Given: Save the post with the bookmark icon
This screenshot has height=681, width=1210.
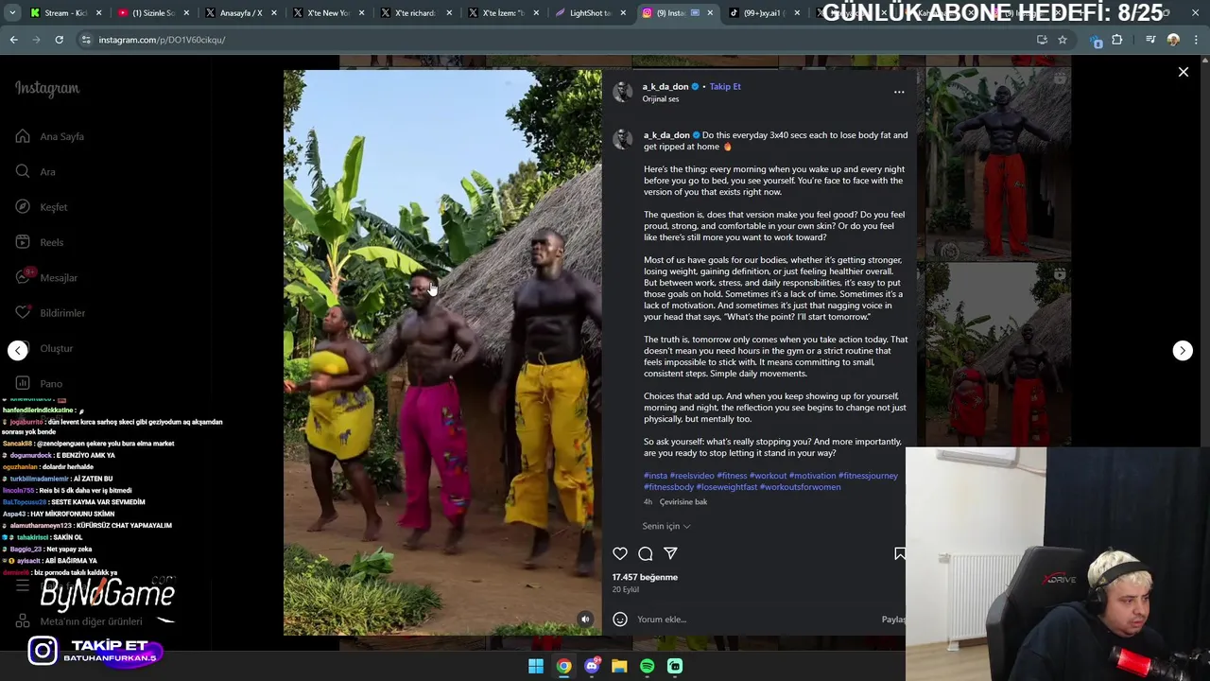Looking at the screenshot, I should (x=899, y=553).
